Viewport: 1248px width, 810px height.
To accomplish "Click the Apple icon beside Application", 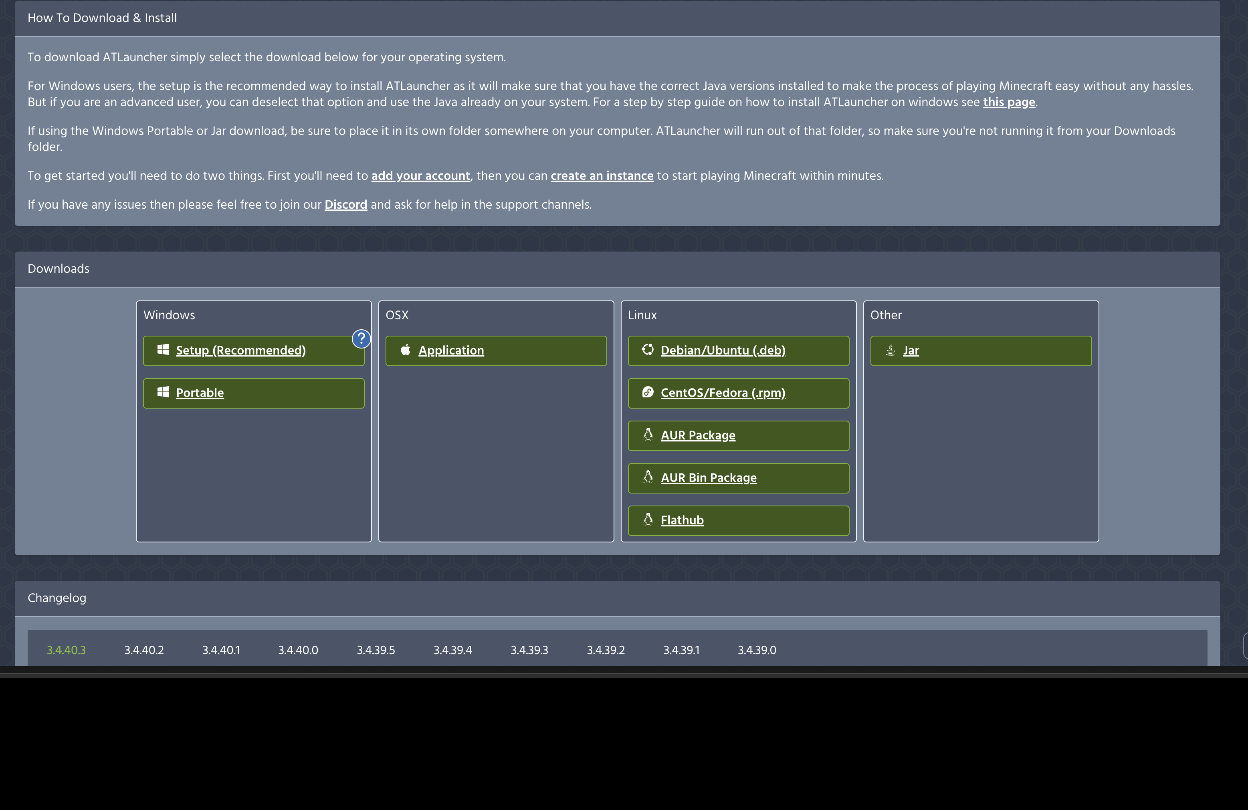I will [405, 350].
